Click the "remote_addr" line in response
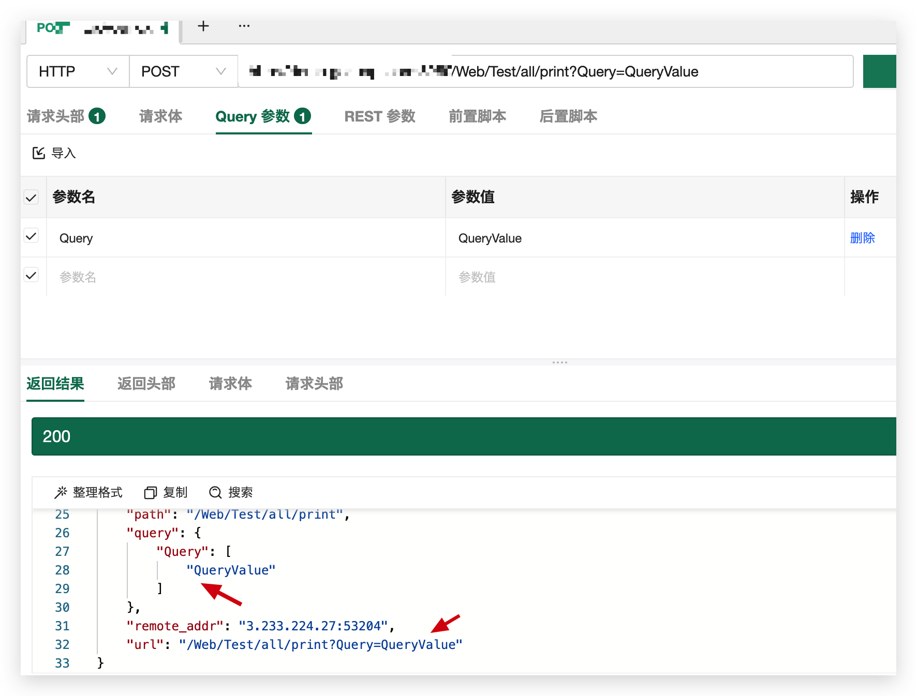The height and width of the screenshot is (696, 917). pos(261,626)
